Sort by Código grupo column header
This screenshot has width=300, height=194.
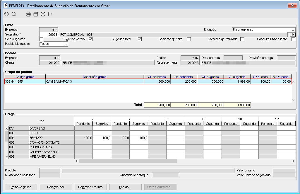[x=25, y=77]
